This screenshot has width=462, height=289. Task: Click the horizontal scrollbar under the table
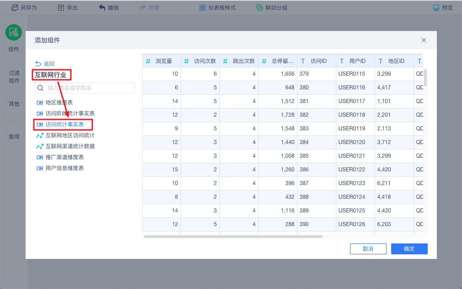233,237
